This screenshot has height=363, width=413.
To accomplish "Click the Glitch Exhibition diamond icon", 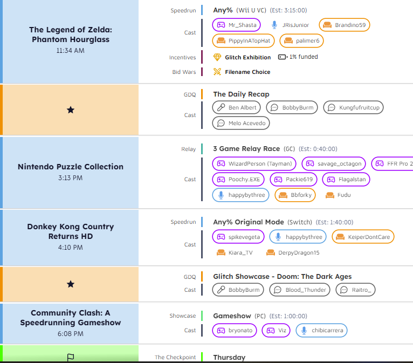I will click(217, 57).
